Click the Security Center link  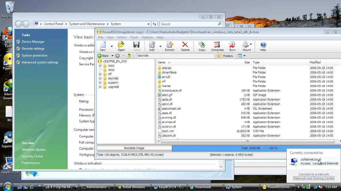[33, 156]
